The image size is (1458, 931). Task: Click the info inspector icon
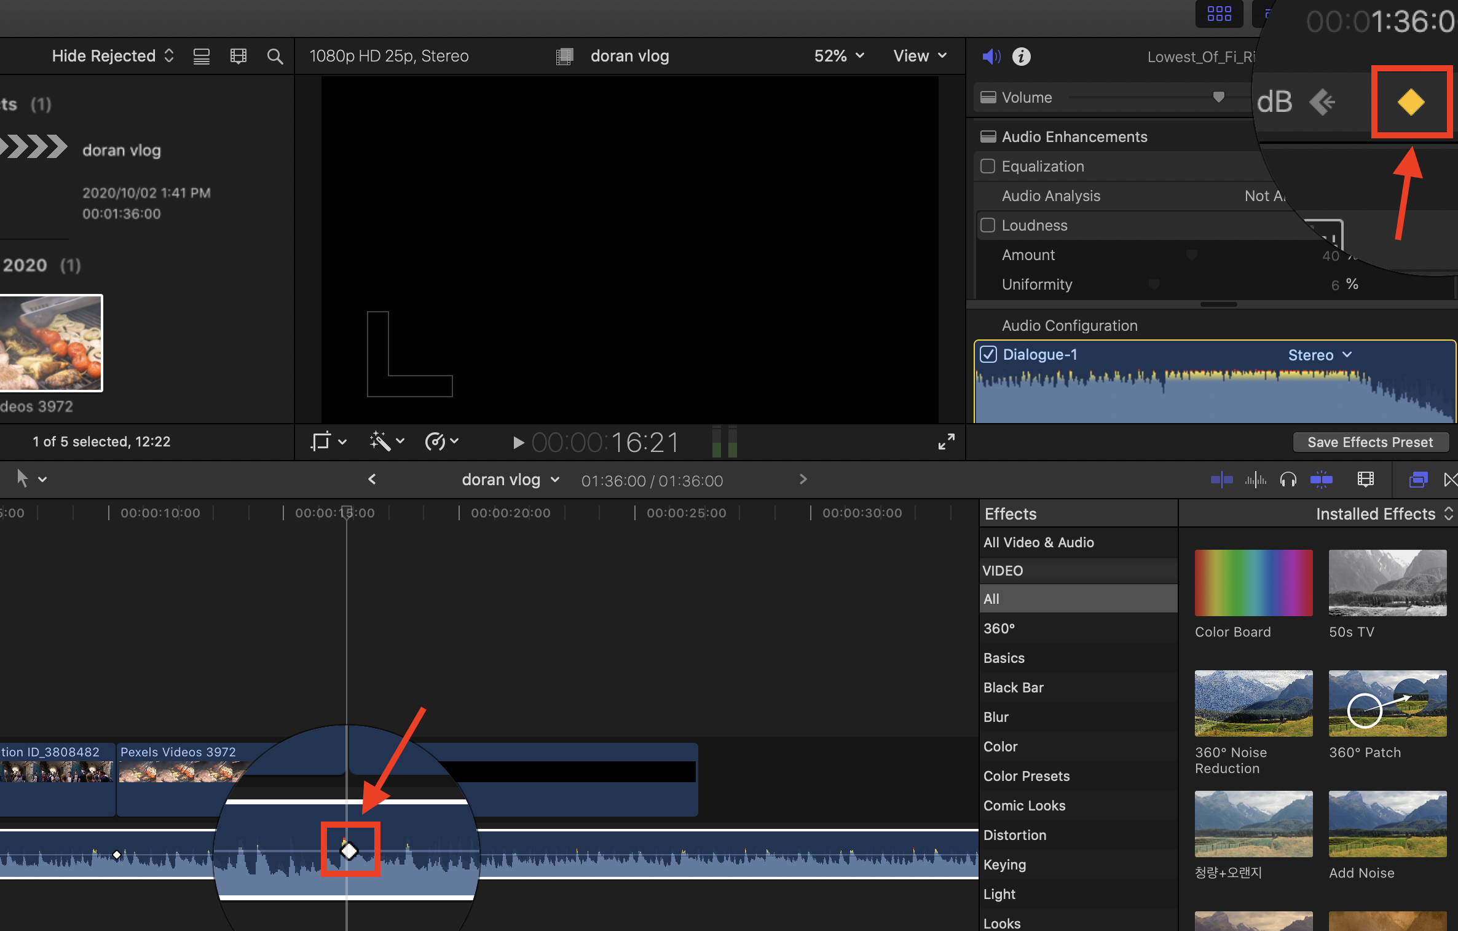(1021, 57)
